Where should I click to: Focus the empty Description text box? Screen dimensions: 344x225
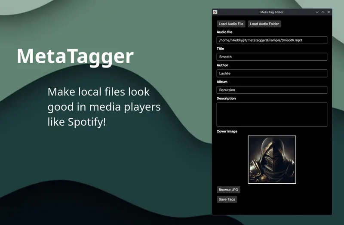[x=272, y=114]
